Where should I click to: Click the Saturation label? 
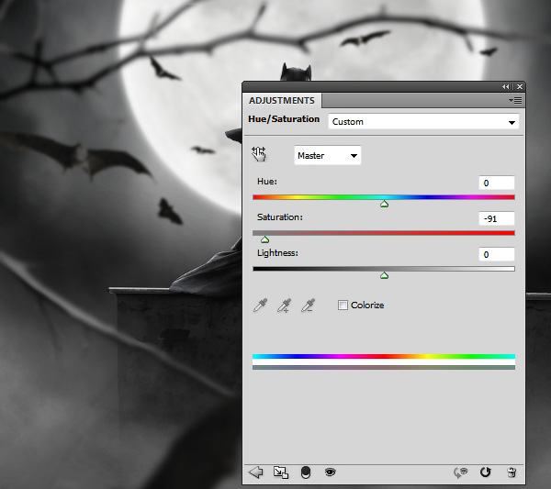click(280, 217)
